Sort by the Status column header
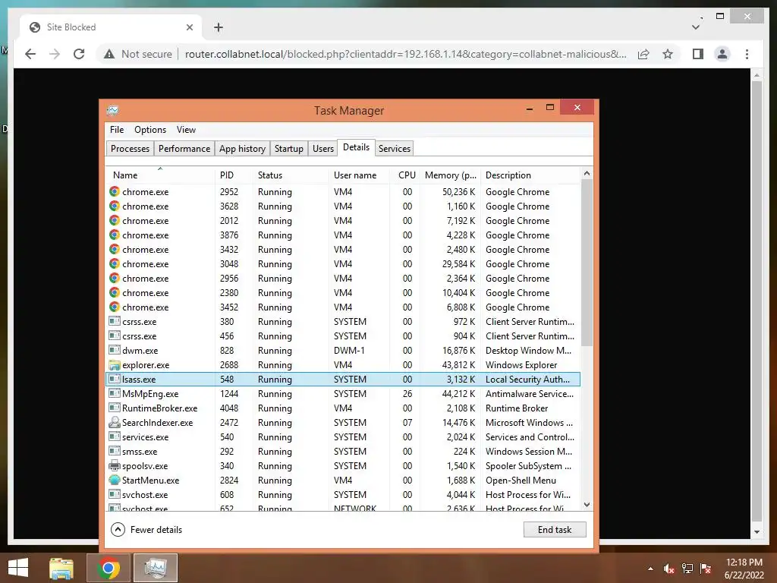Screen dimensions: 777x583 (291, 175)
